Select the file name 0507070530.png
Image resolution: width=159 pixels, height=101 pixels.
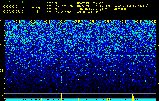(x=13, y=7)
